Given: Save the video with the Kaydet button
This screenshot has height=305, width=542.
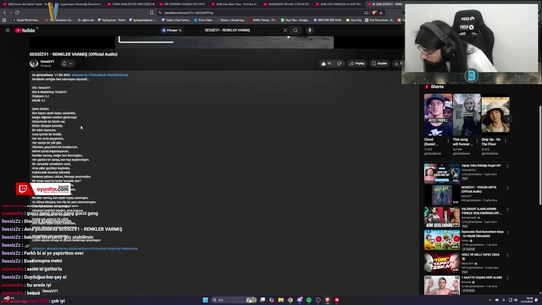Looking at the screenshot, I should [379, 64].
